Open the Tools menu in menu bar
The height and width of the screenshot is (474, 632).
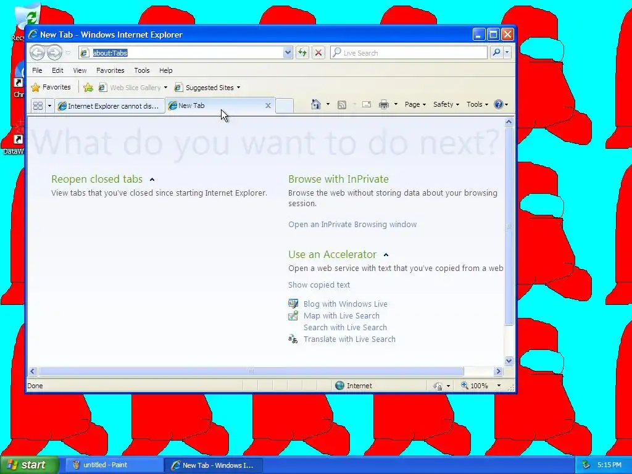point(141,70)
